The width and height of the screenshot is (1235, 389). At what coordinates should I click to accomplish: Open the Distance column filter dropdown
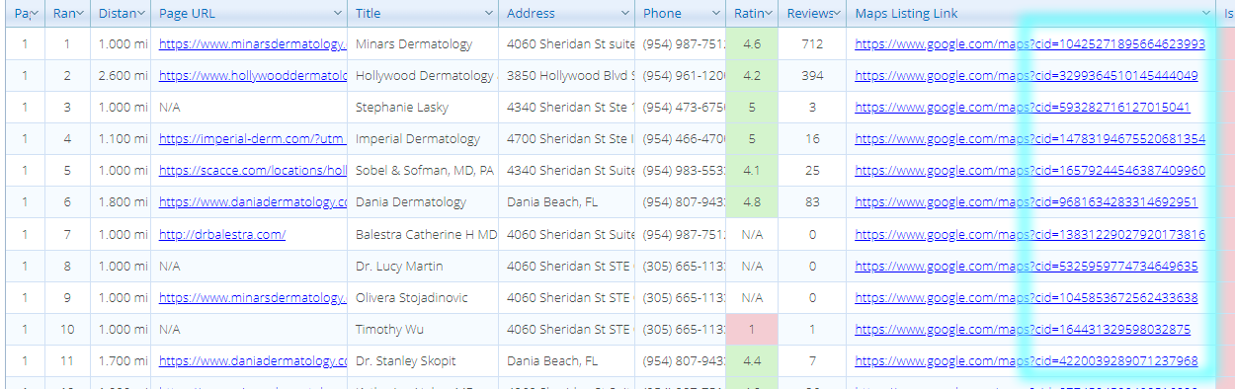click(x=141, y=14)
